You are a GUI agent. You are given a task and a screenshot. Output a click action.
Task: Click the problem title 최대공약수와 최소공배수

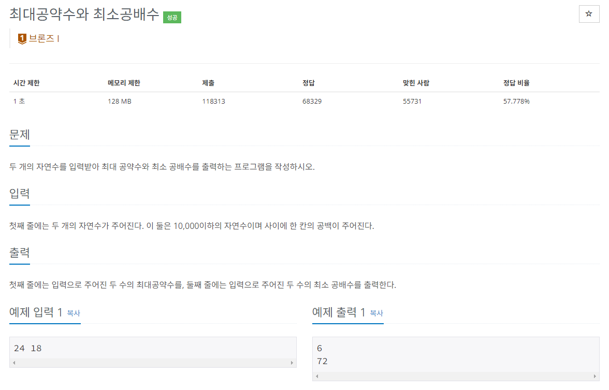(84, 15)
